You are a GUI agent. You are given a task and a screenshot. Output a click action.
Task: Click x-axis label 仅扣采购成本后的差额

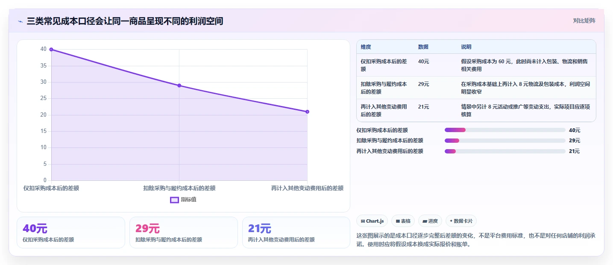(51, 188)
